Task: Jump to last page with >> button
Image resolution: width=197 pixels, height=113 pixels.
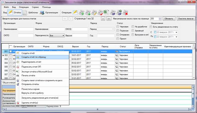Action: pos(109,19)
